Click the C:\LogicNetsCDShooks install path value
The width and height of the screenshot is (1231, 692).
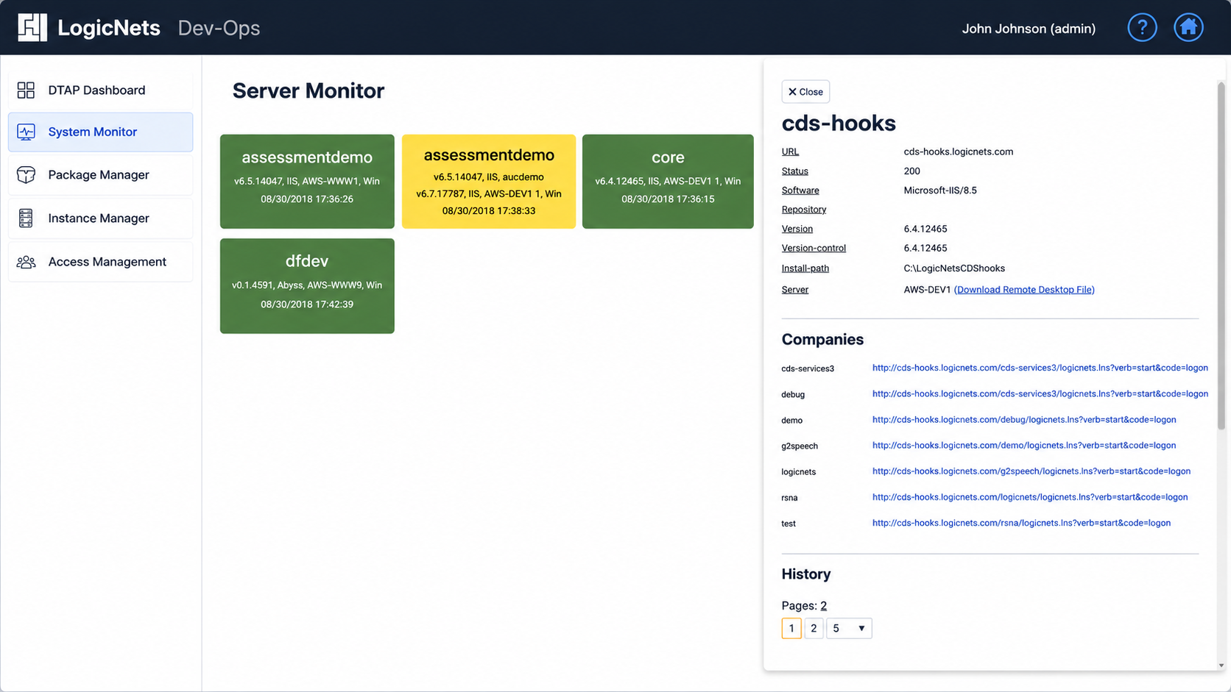point(954,268)
